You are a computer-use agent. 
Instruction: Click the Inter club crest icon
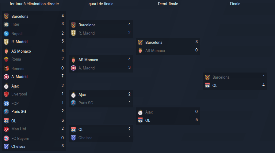pyautogui.click(x=6, y=24)
